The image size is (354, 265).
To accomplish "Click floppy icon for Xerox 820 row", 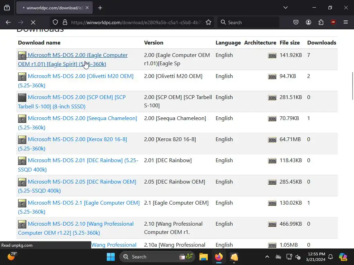I will [x=22, y=140].
